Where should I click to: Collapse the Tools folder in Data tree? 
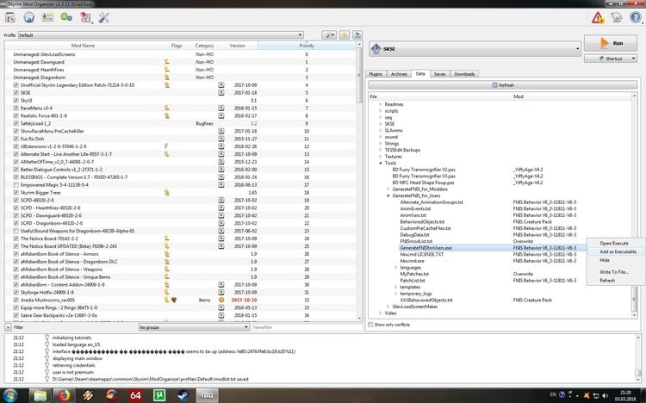[380, 163]
